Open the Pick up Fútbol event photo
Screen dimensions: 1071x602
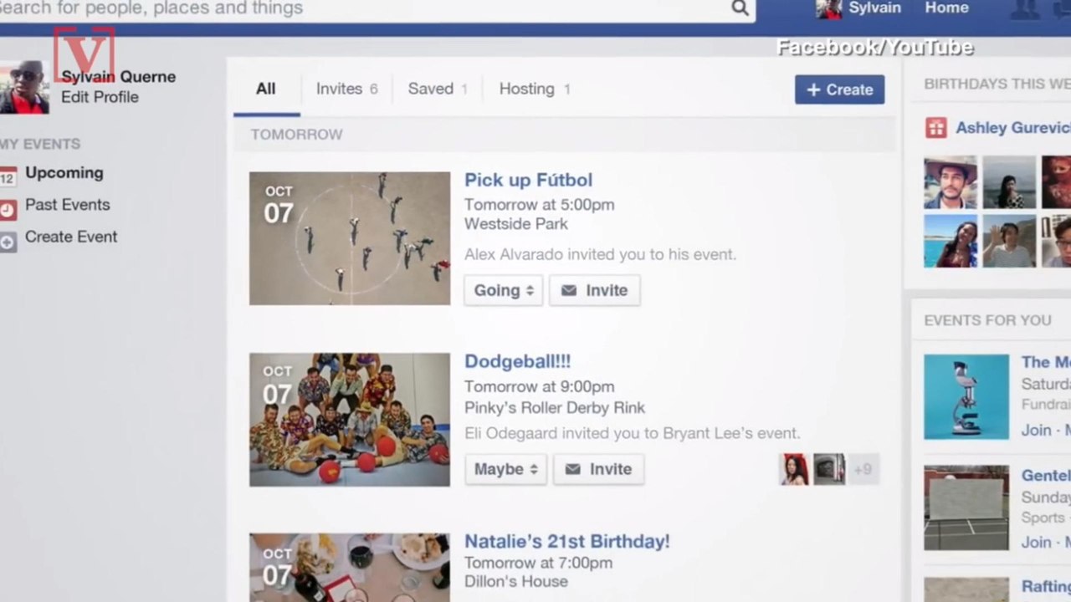tap(350, 238)
